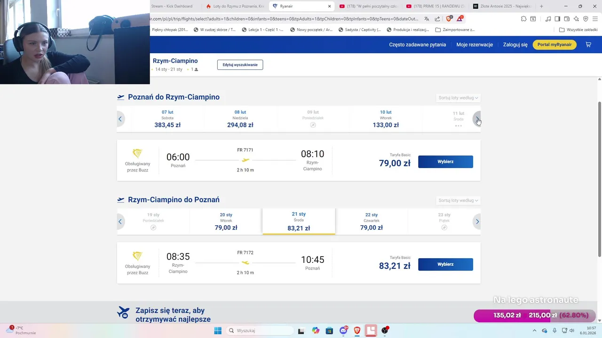Close the Ryanair browser tab
The height and width of the screenshot is (338, 602).
click(329, 6)
